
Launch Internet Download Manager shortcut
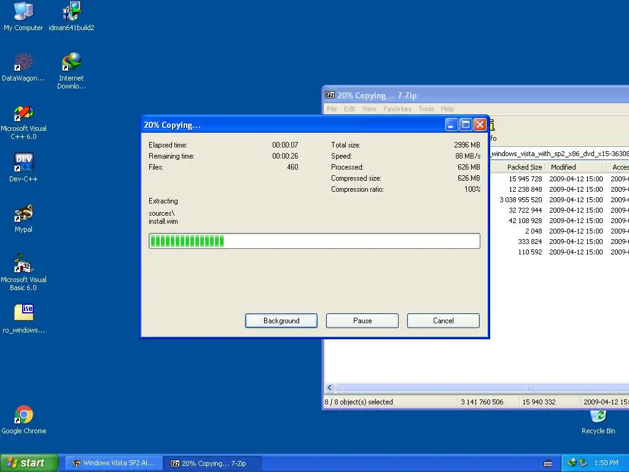(71, 71)
